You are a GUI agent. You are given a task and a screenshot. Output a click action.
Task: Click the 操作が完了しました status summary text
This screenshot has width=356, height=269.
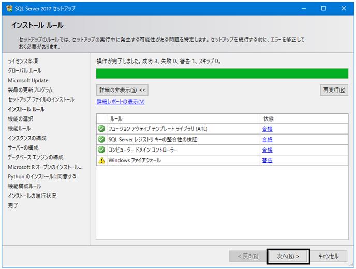pos(159,61)
